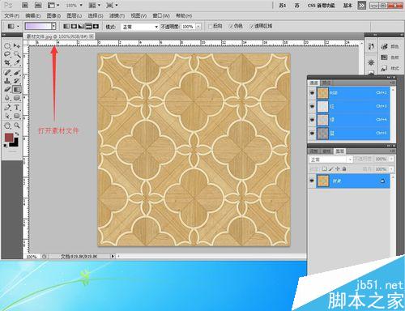Select the Clone Stamp tool
The height and width of the screenshot is (311, 405).
tap(7, 81)
